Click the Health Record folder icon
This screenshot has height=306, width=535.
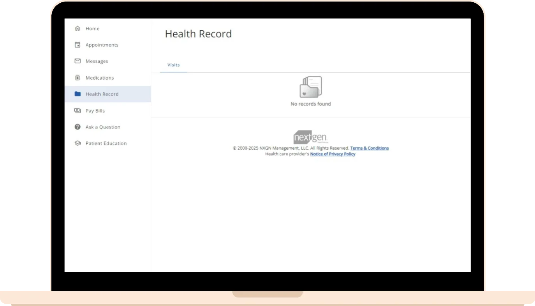[77, 94]
